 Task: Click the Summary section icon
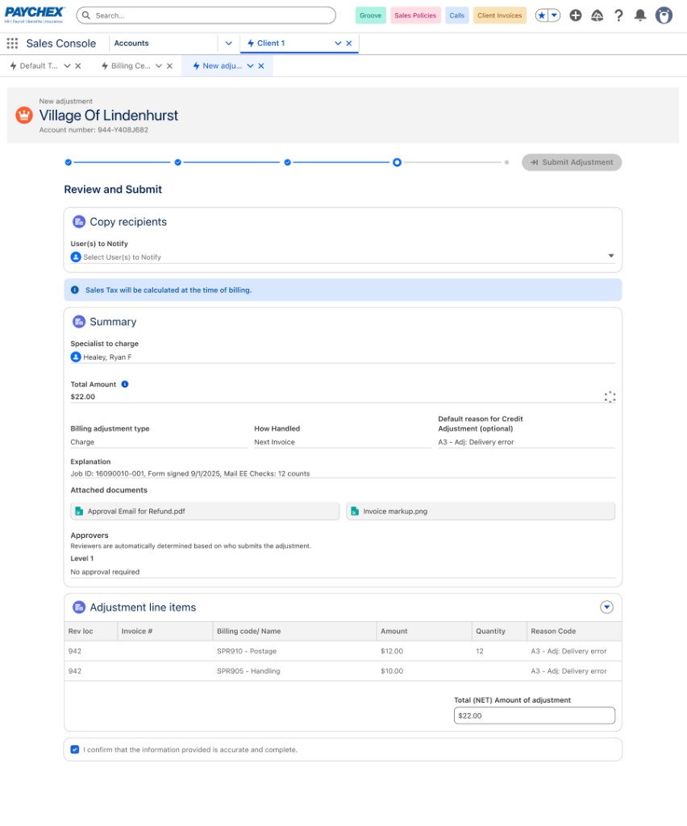79,321
